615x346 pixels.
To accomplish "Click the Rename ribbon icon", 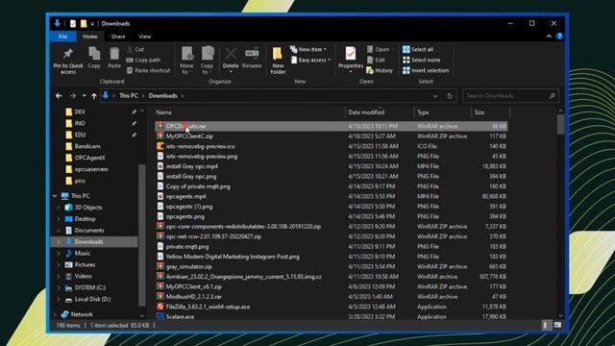I will (252, 54).
